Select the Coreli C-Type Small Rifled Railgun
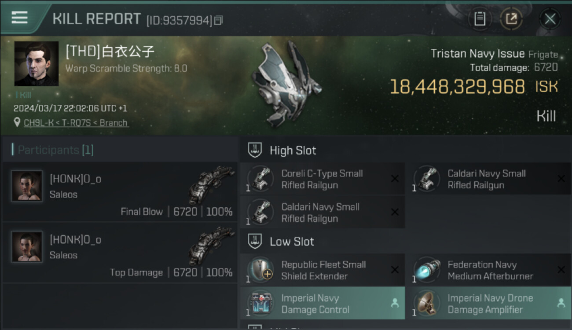 [322, 179]
